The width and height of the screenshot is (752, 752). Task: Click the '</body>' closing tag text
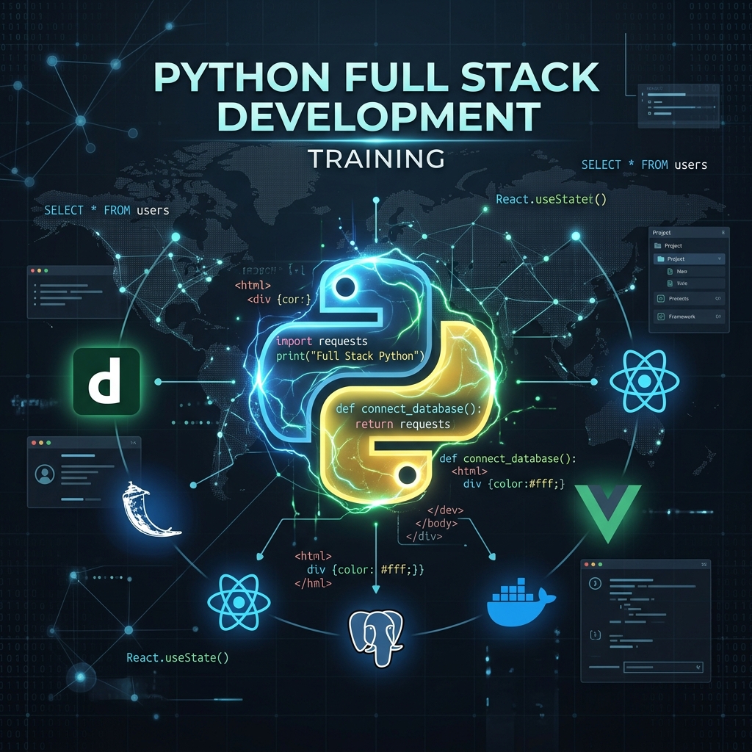point(436,523)
